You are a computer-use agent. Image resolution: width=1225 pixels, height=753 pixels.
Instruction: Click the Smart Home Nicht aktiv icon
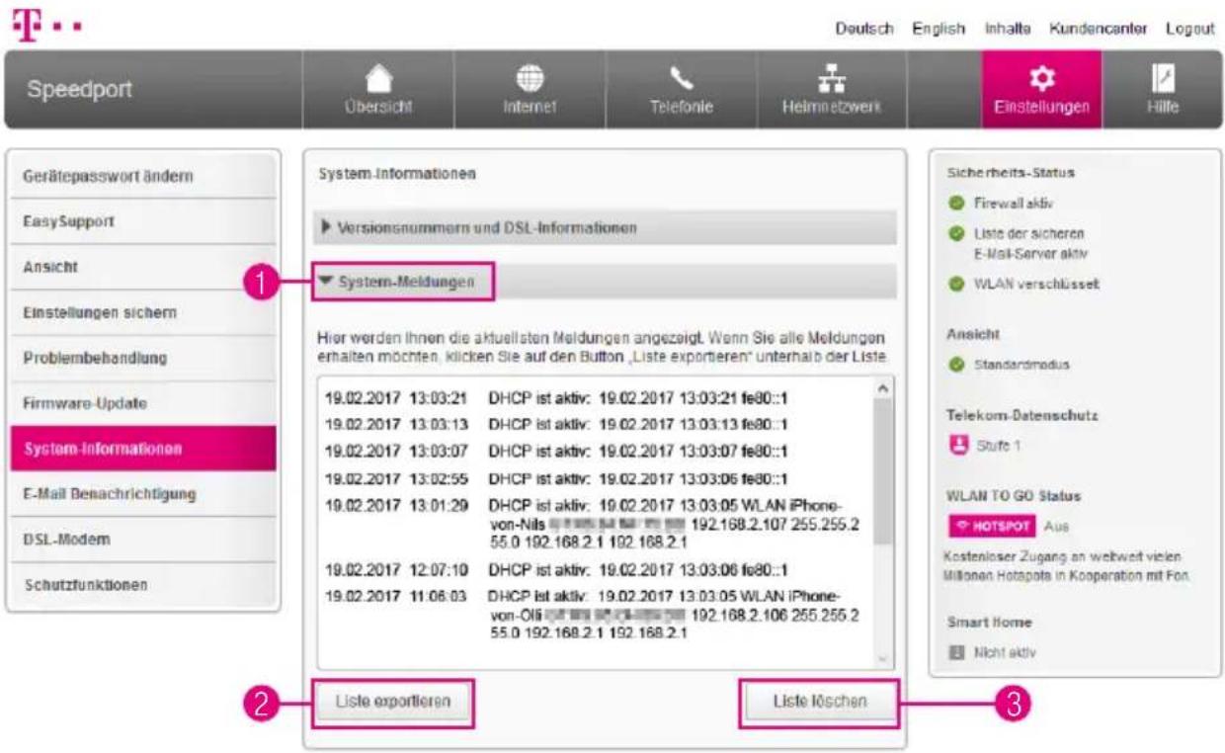pyautogui.click(x=956, y=652)
